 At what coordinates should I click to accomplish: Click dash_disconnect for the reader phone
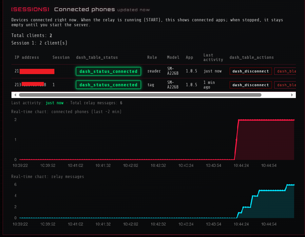coord(250,71)
